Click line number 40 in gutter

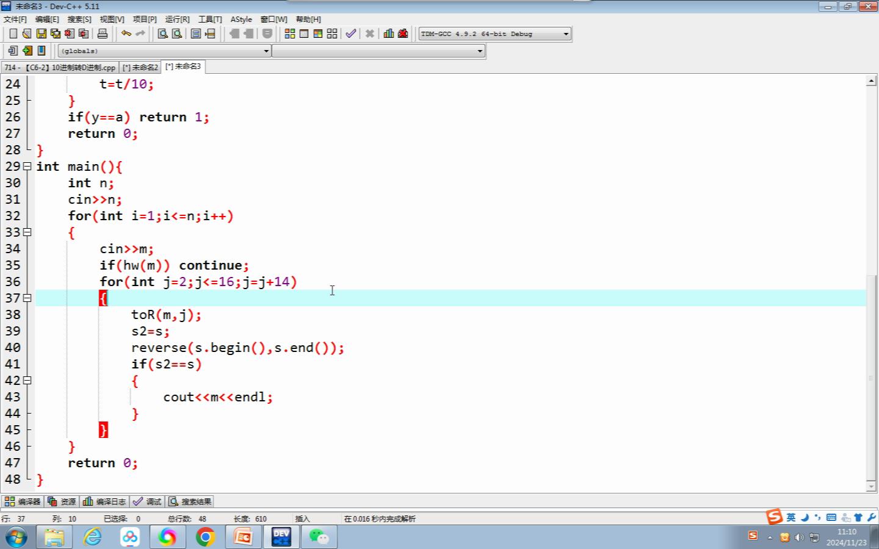(13, 348)
